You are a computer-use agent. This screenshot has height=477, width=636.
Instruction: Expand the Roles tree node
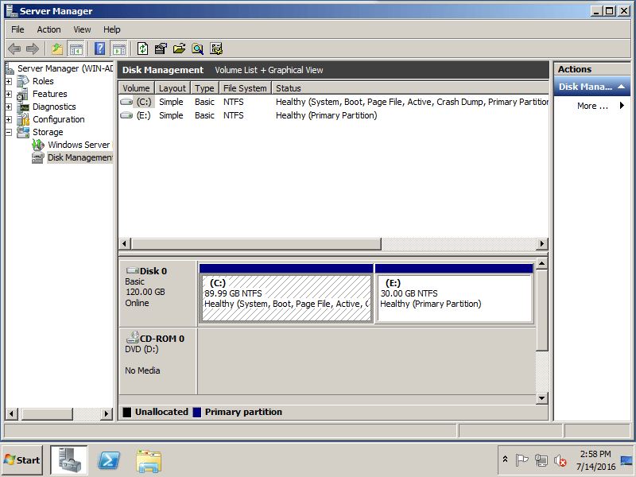[9, 81]
